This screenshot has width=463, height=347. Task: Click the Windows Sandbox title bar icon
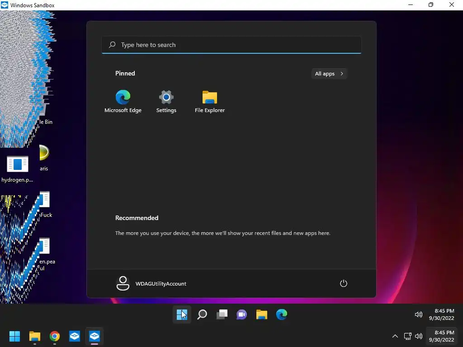click(5, 5)
